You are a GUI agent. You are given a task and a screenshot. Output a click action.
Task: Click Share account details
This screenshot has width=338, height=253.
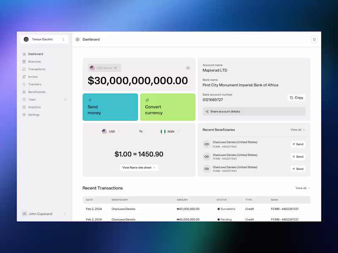click(254, 111)
